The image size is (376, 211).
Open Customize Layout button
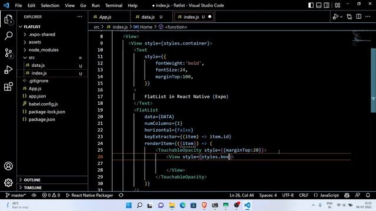click(x=337, y=5)
